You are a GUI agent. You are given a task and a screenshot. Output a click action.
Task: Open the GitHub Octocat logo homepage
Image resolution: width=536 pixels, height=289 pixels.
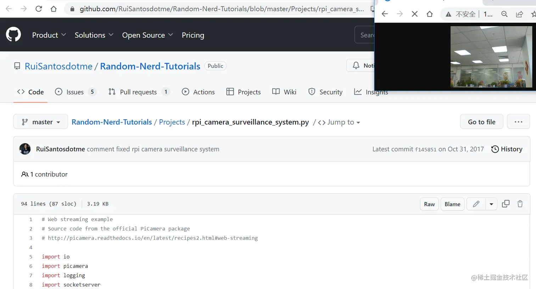coord(13,35)
